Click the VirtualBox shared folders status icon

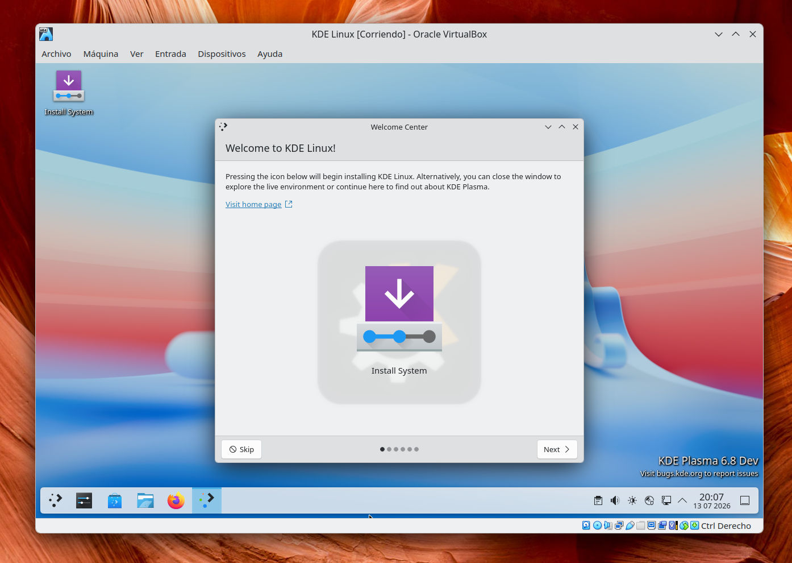click(x=640, y=525)
